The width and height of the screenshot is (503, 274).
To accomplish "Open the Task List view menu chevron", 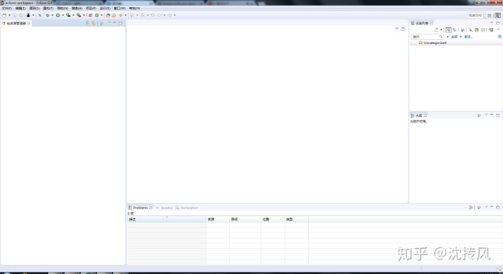I will pyautogui.click(x=499, y=29).
